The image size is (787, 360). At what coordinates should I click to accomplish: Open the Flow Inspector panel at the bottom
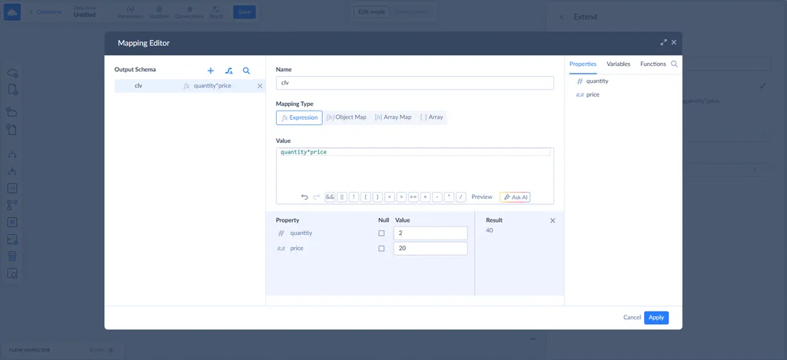pyautogui.click(x=29, y=350)
